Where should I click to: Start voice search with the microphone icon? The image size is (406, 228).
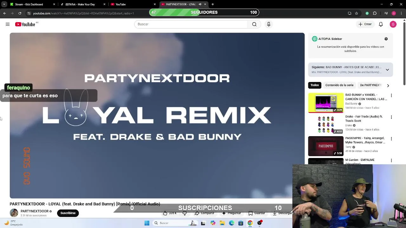coord(269,24)
